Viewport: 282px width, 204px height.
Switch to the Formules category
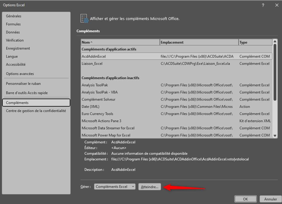point(13,24)
